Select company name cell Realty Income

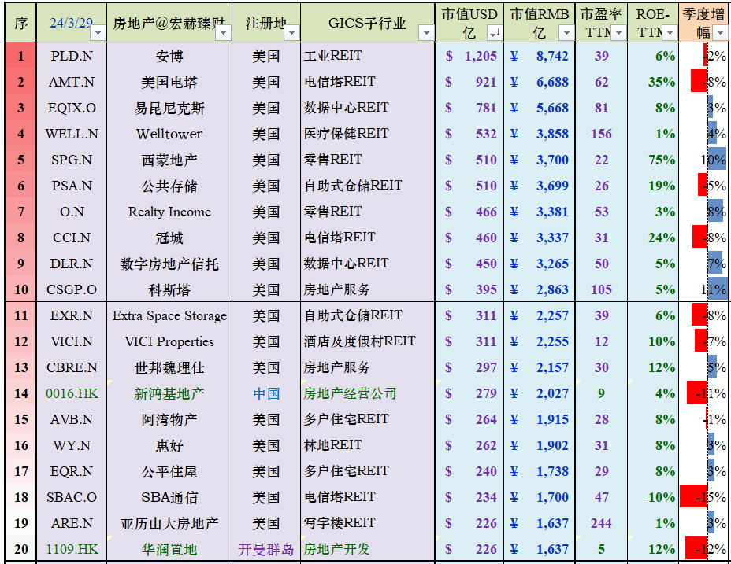[x=169, y=212]
